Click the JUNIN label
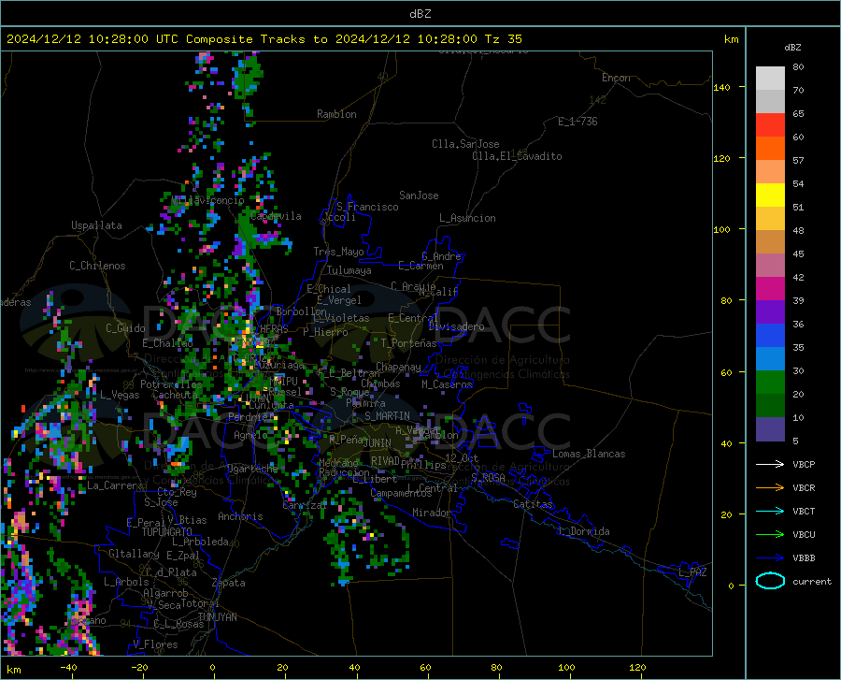The height and width of the screenshot is (680, 841). point(378,443)
